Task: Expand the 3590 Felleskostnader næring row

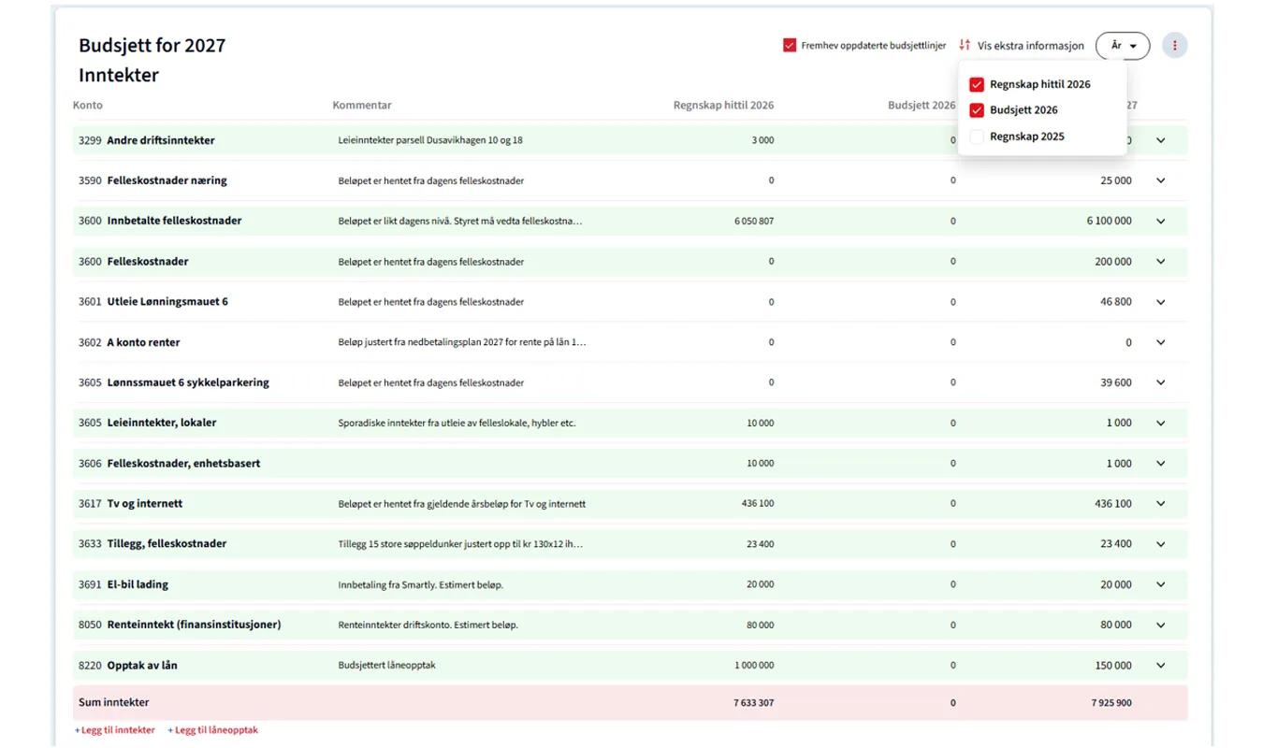Action: click(x=1161, y=180)
